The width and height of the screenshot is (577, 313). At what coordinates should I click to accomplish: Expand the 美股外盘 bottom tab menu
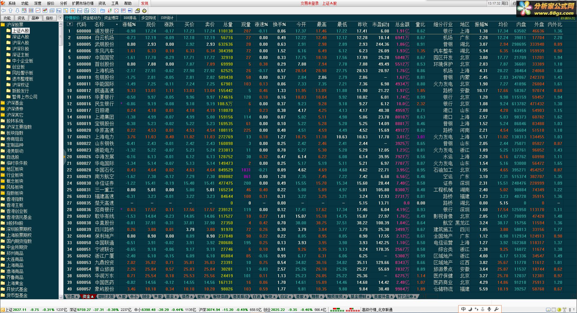coord(383,296)
